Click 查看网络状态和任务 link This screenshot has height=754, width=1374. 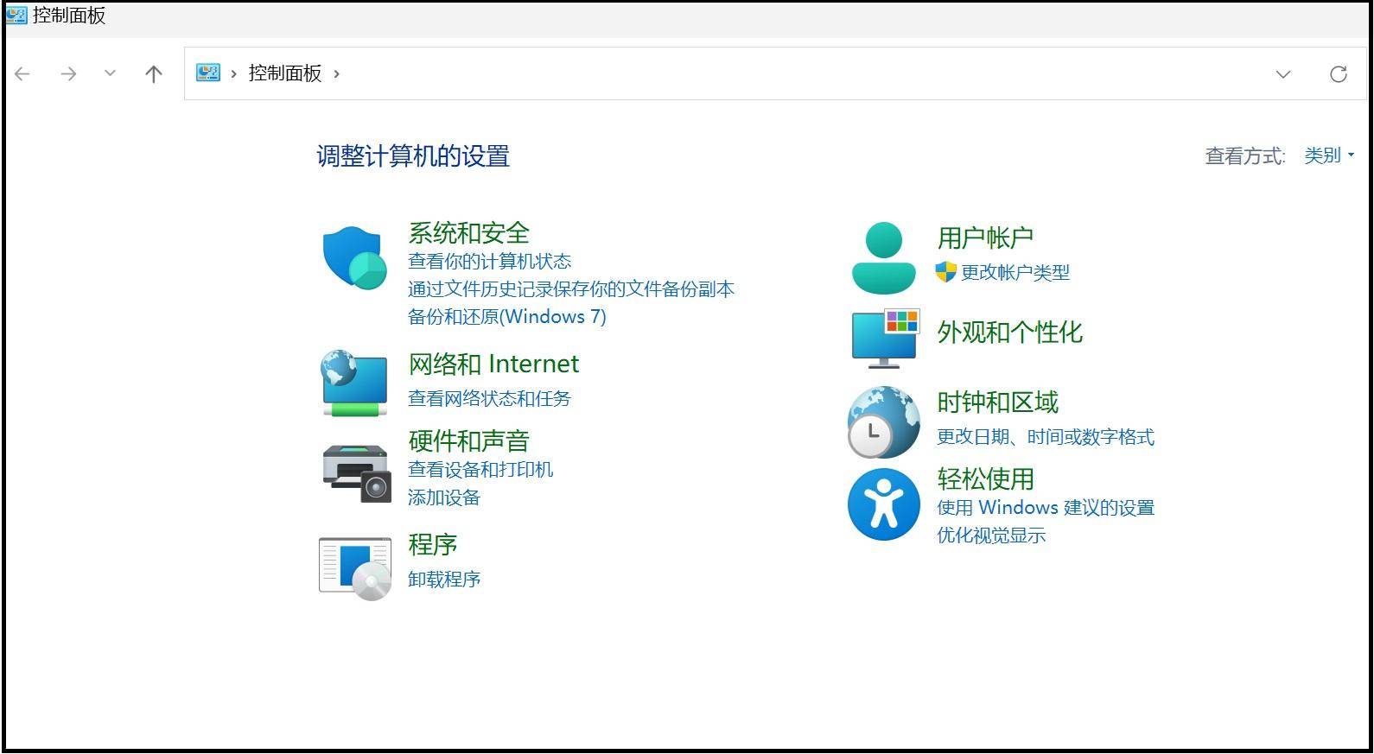[x=489, y=398]
